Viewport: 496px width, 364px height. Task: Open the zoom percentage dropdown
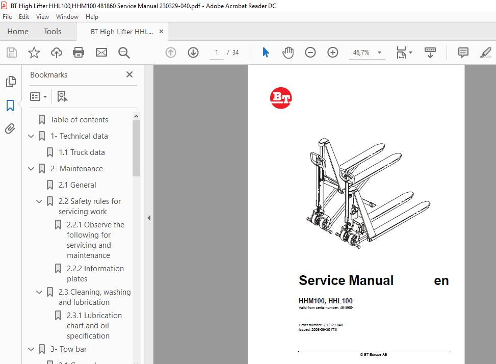point(379,52)
